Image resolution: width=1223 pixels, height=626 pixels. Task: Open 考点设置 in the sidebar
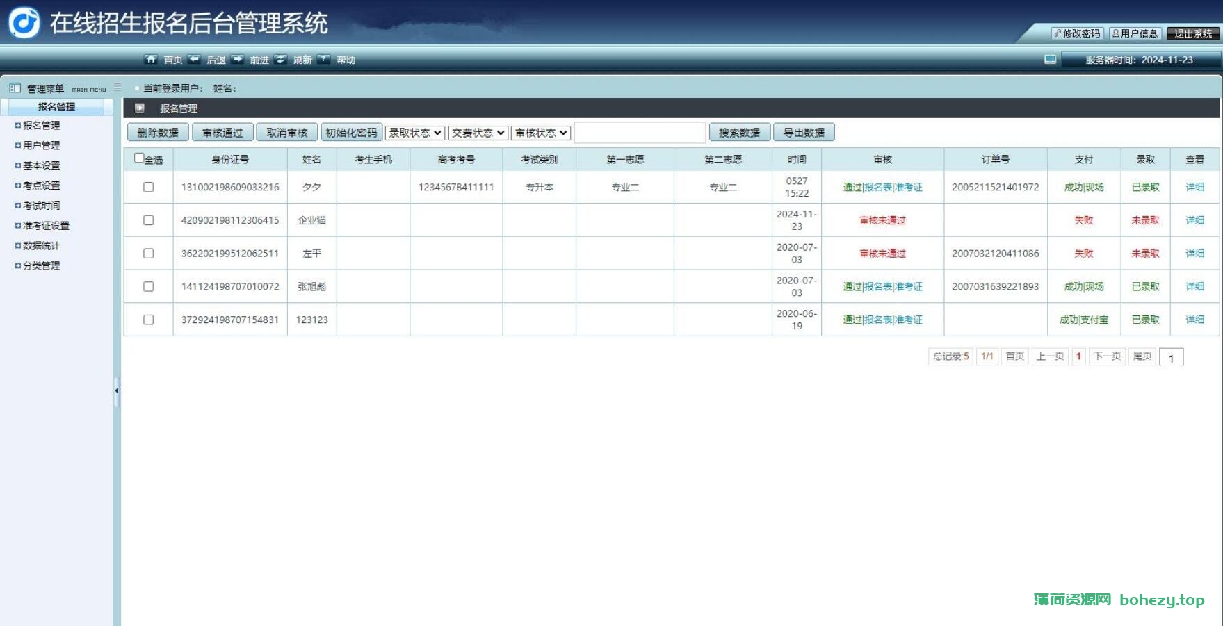[x=42, y=186]
